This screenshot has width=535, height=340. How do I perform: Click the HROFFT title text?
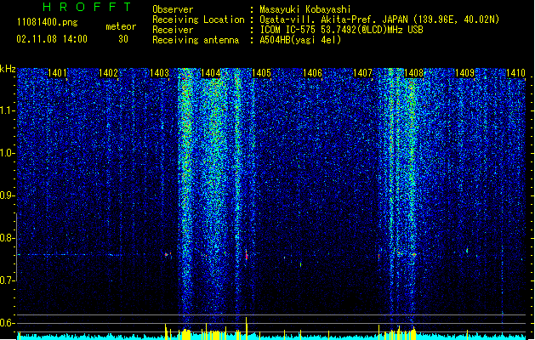coord(87,7)
